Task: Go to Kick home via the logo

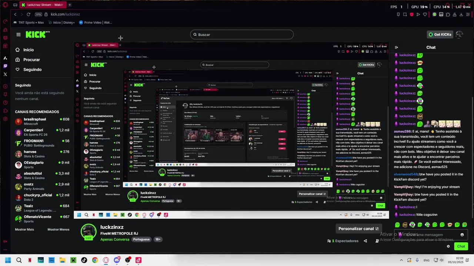Action: point(37,34)
